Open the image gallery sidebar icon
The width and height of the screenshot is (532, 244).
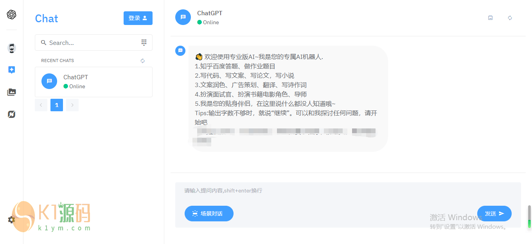pyautogui.click(x=12, y=92)
